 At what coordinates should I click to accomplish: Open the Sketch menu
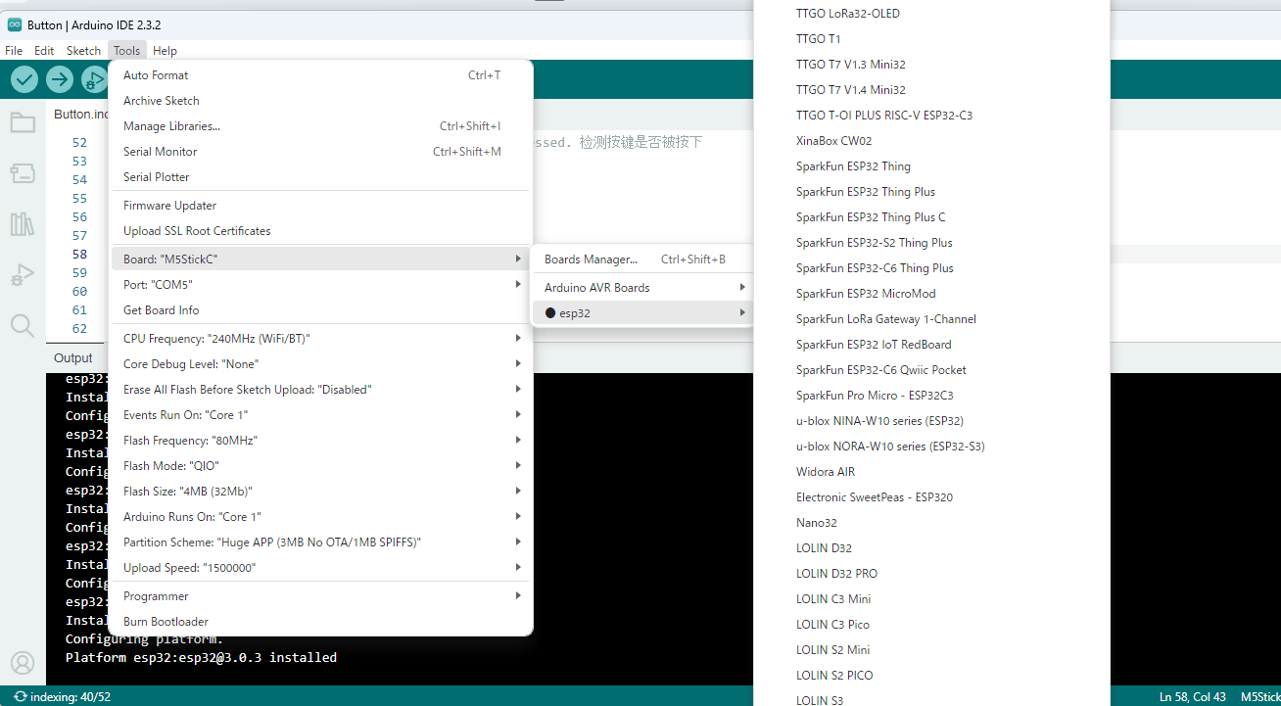pyautogui.click(x=83, y=50)
